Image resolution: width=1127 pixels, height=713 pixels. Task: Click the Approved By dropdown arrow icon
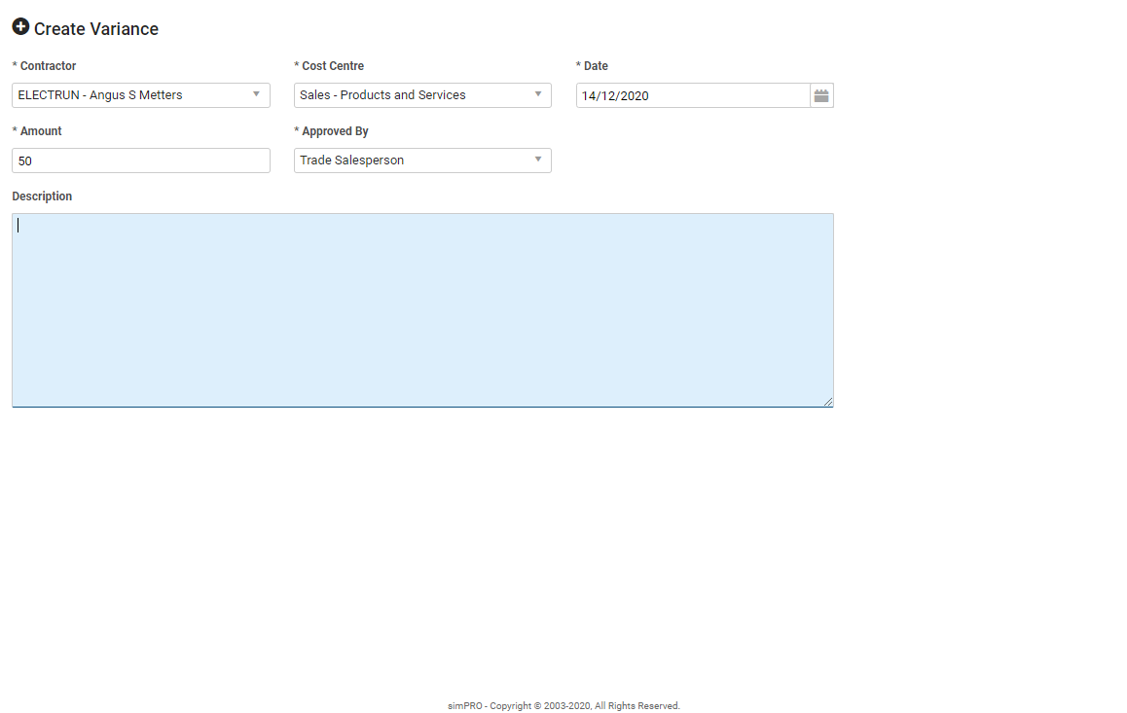(x=537, y=160)
